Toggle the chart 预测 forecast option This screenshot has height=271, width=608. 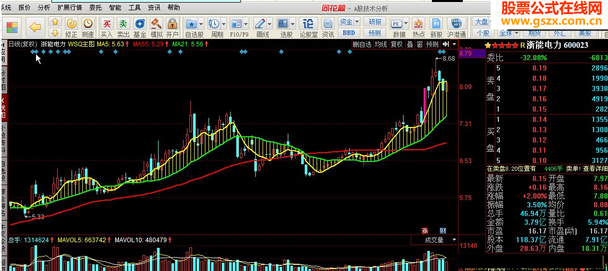click(x=432, y=44)
